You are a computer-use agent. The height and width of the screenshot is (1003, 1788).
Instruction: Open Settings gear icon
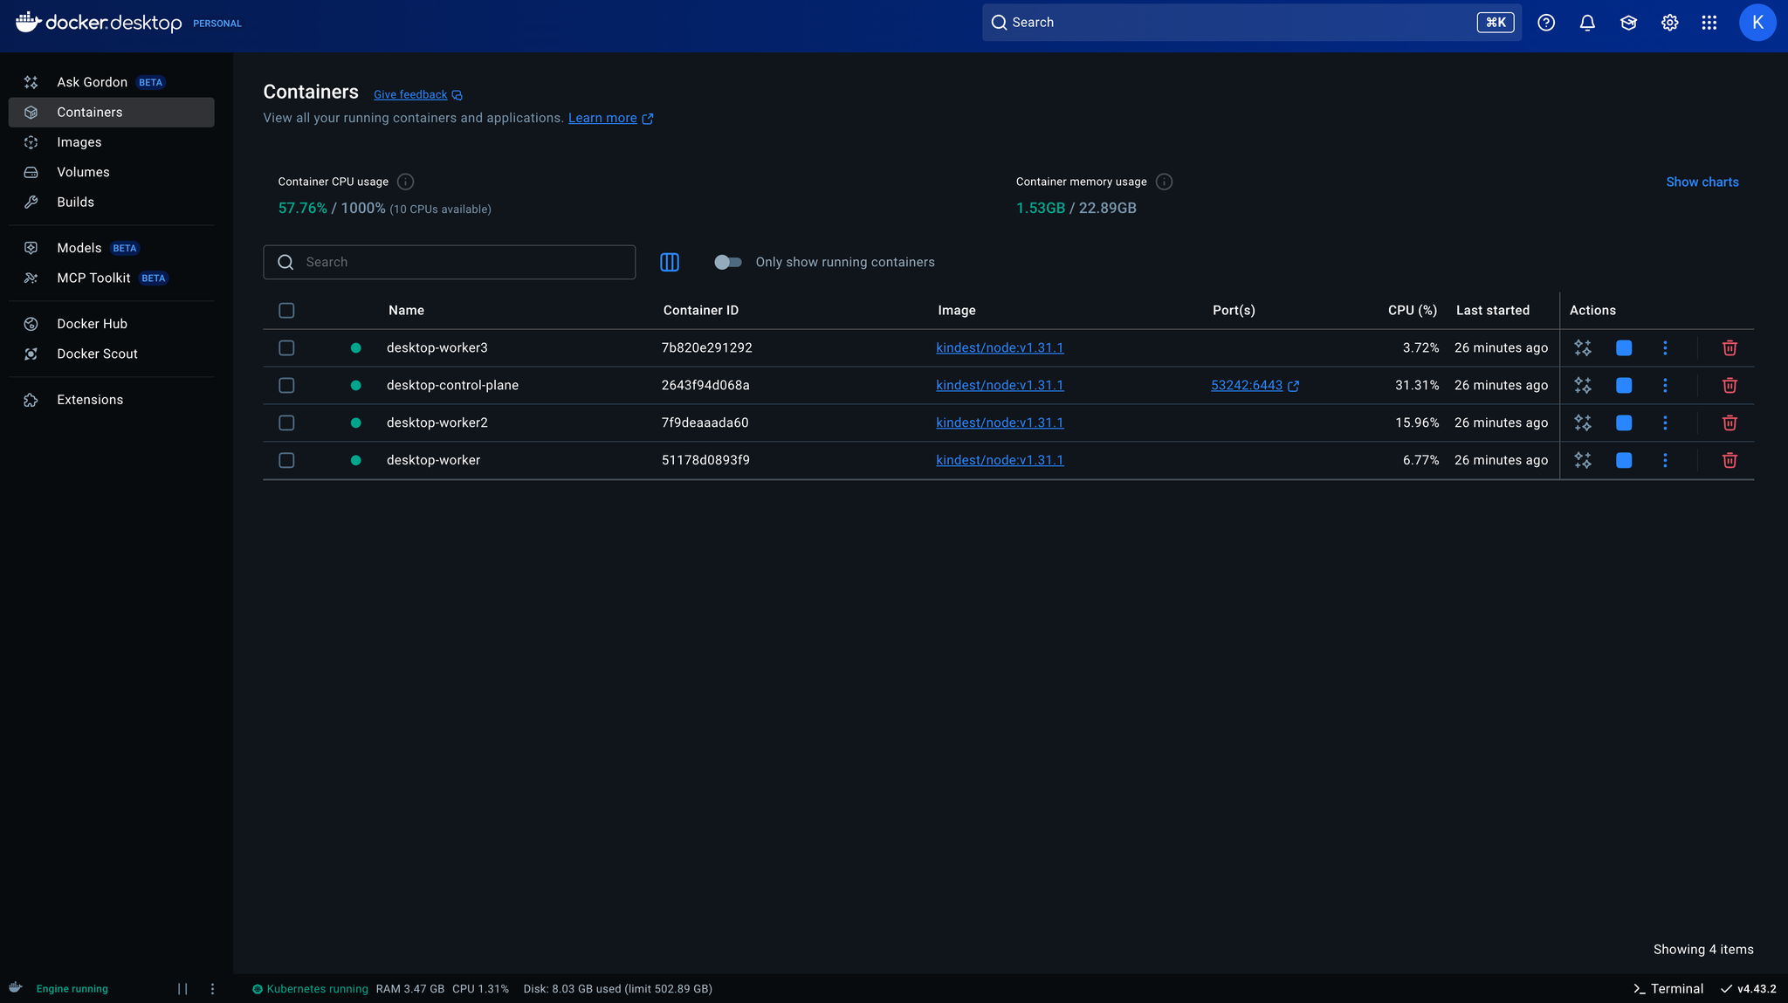(1669, 23)
